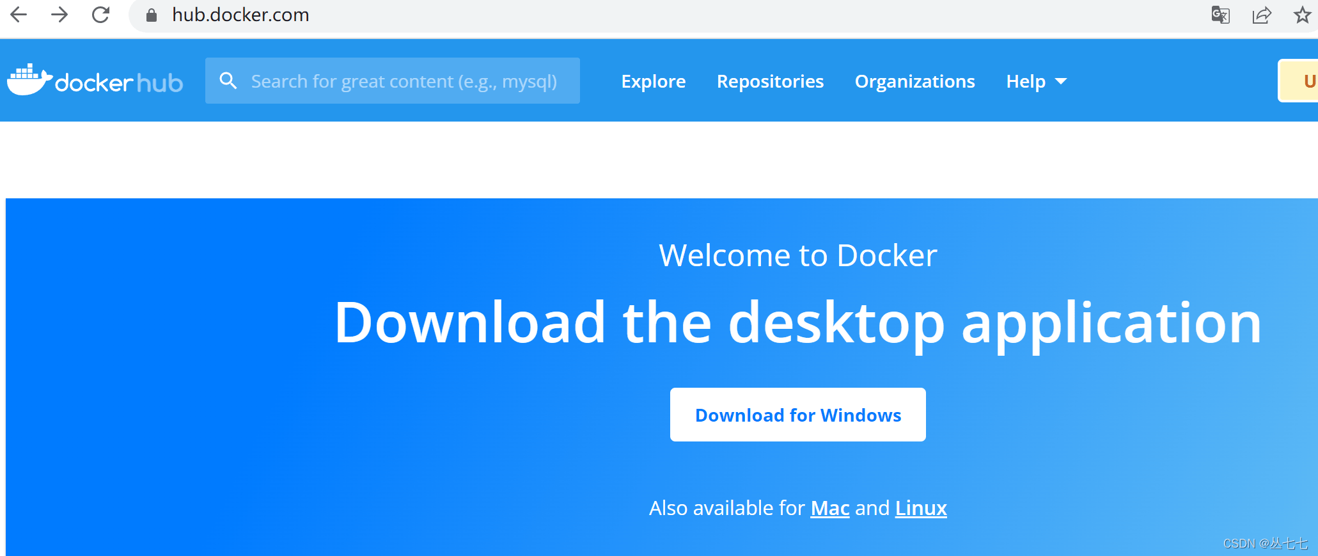The width and height of the screenshot is (1318, 556).
Task: Open the Explore page
Action: (653, 81)
